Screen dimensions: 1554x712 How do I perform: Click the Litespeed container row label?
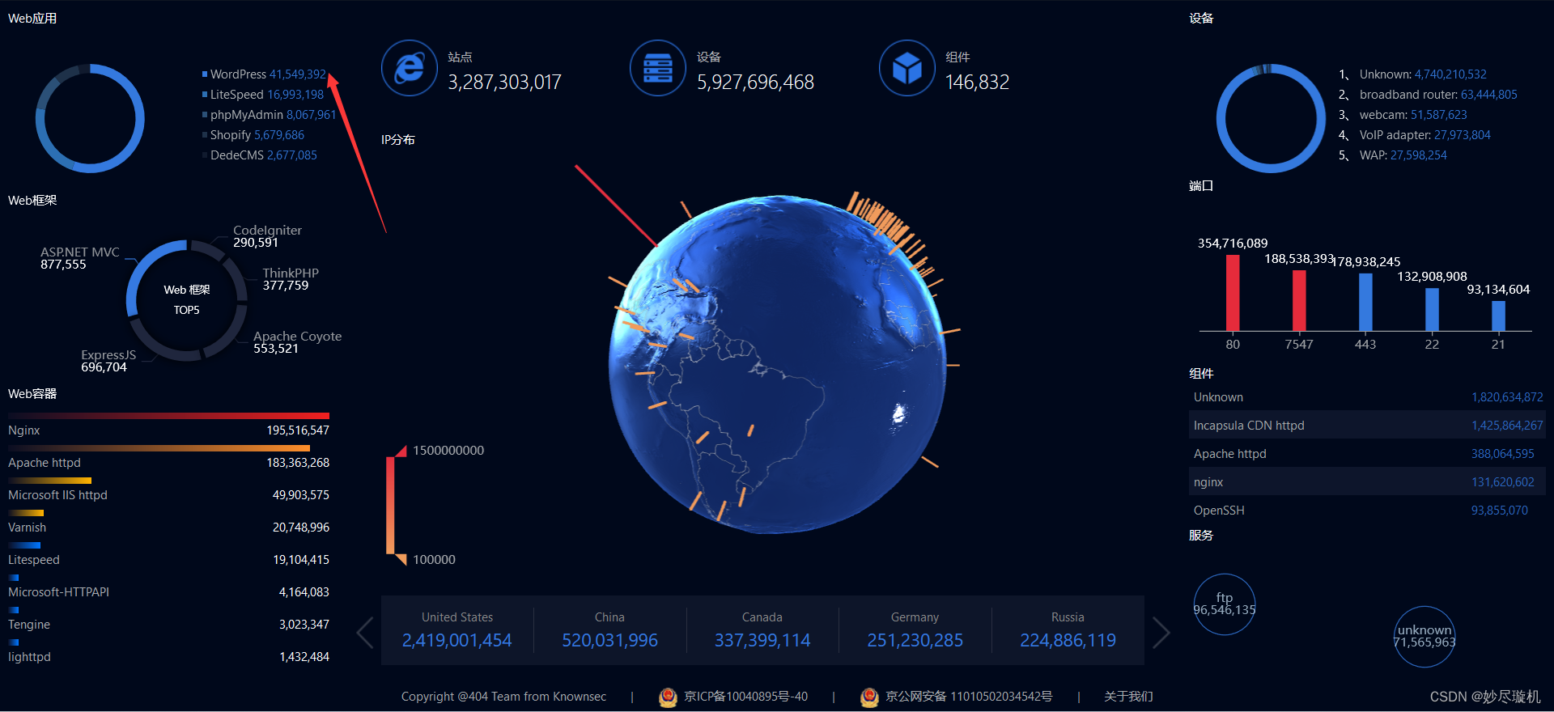34,560
